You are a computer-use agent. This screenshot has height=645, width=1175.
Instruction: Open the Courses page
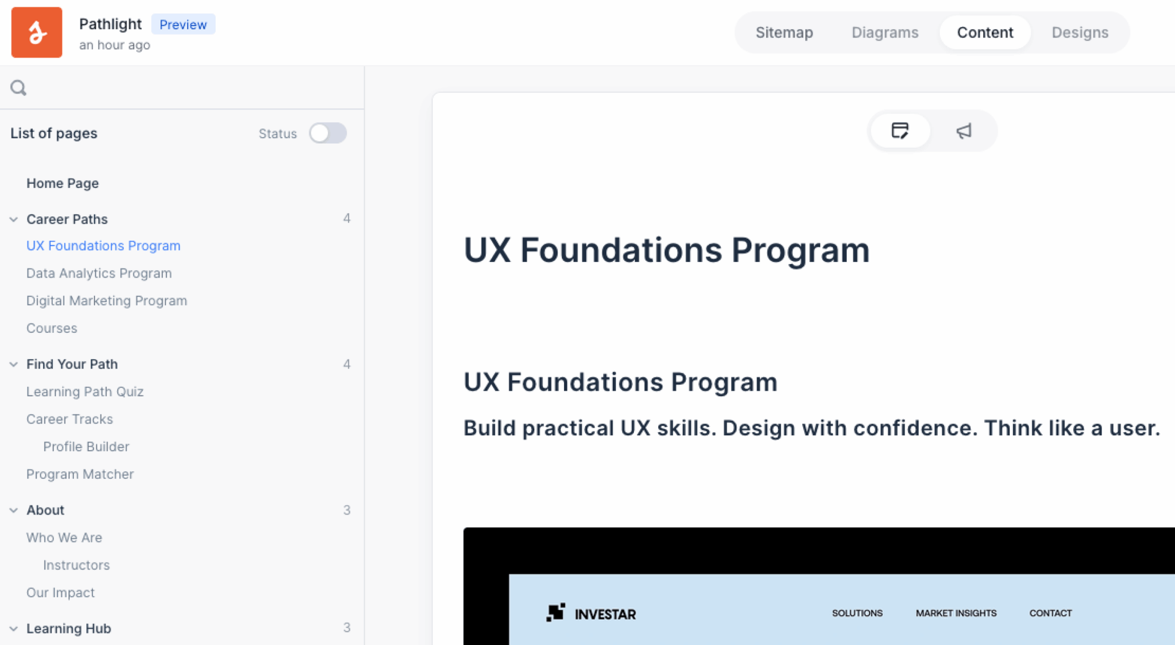[x=52, y=328]
